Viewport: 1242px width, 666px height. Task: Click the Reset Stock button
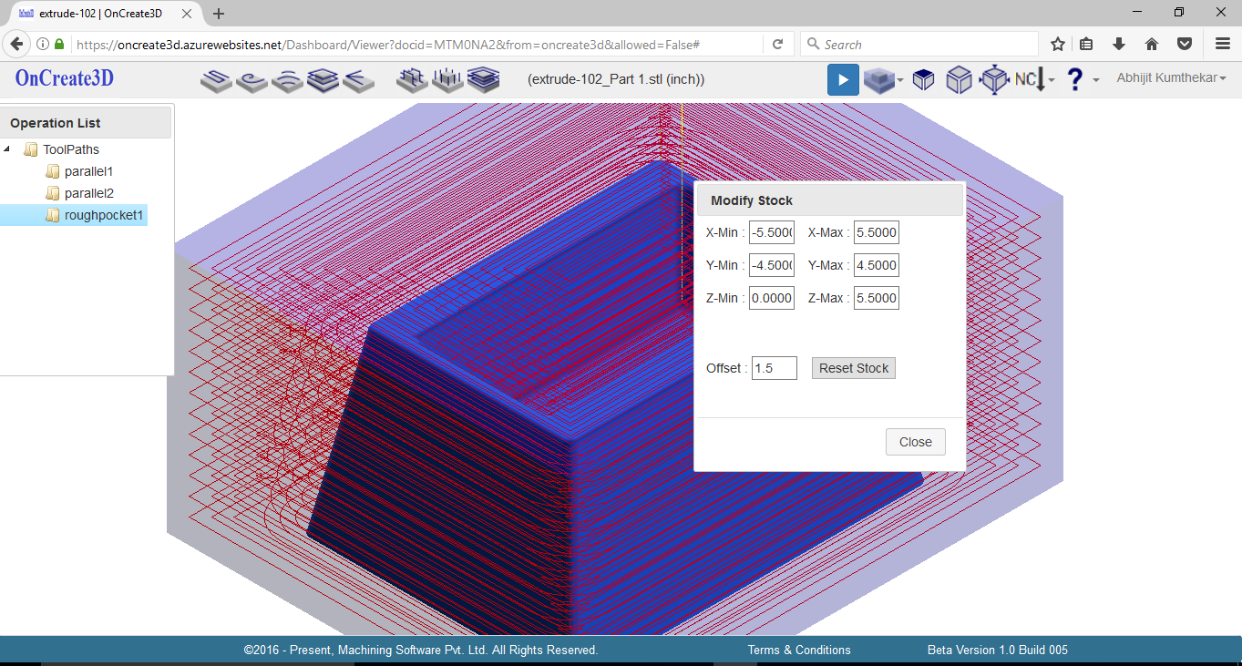853,368
